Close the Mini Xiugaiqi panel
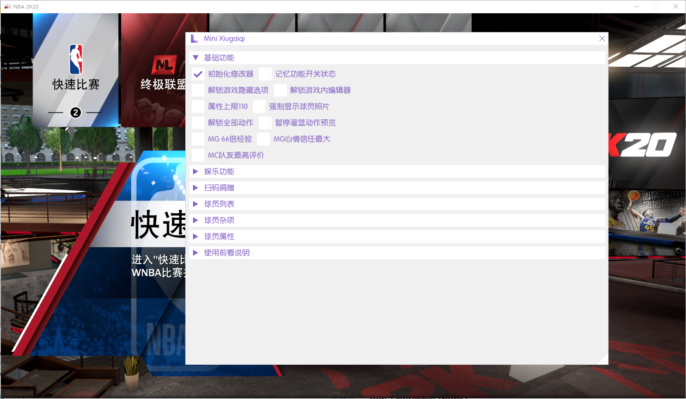Viewport: 686px width, 399px height. [x=602, y=38]
